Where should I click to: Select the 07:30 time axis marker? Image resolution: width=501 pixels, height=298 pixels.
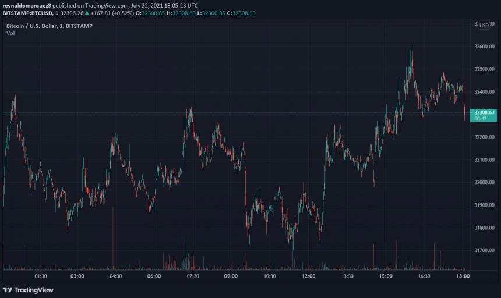point(193,276)
